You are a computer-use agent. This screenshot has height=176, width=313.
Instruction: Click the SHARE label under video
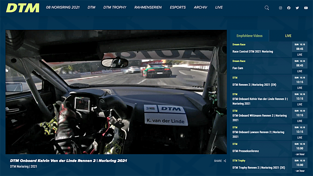pyautogui.click(x=218, y=161)
